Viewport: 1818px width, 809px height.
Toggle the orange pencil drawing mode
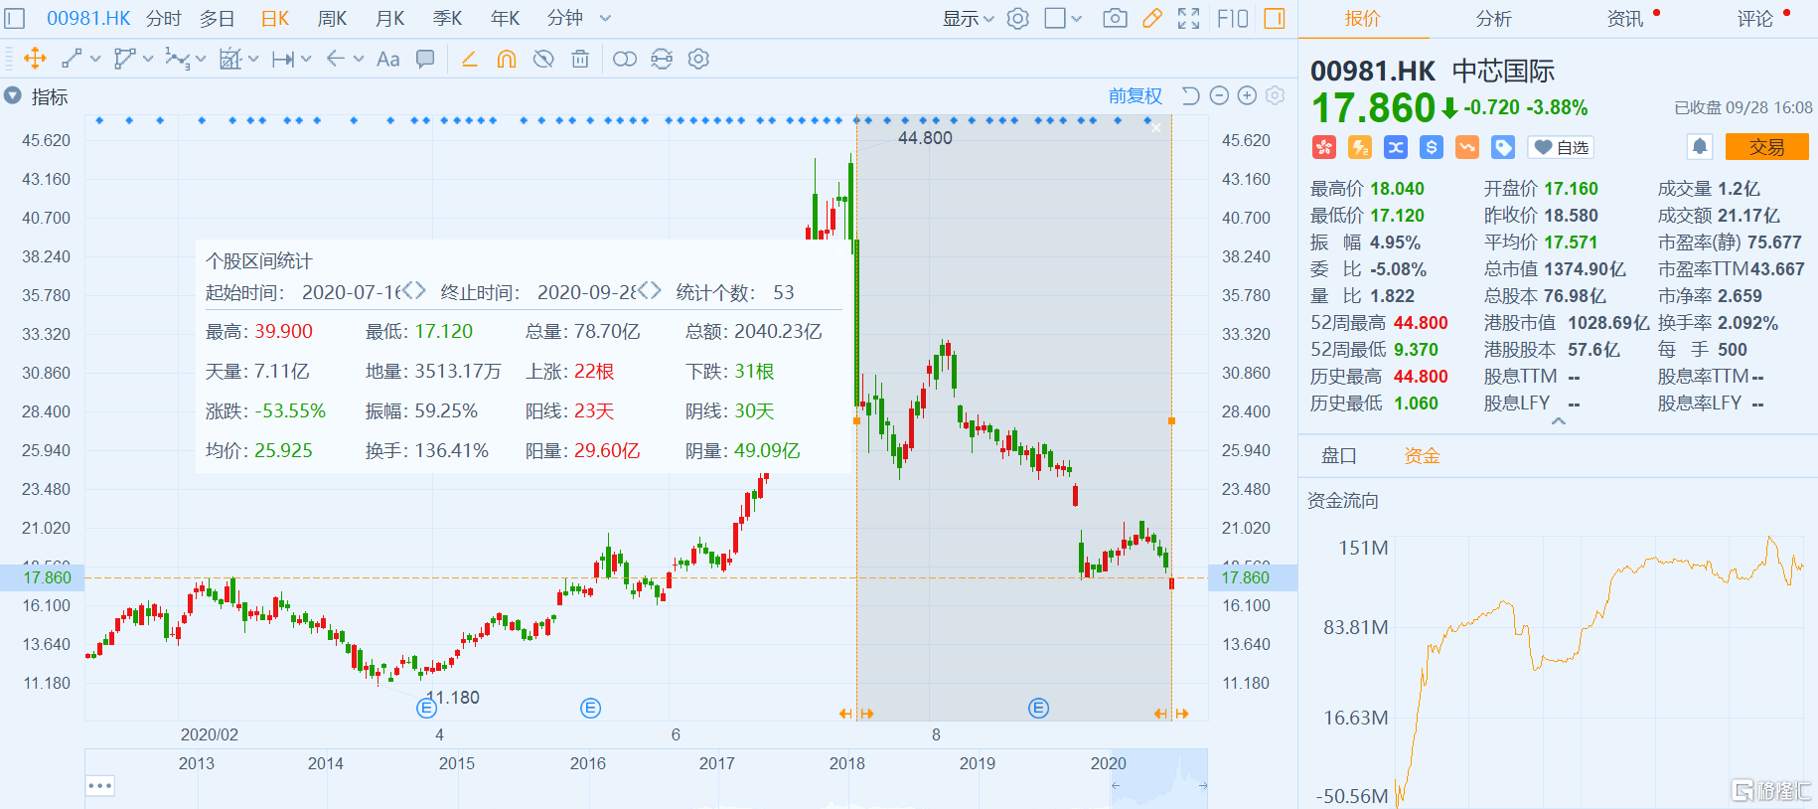[1152, 18]
